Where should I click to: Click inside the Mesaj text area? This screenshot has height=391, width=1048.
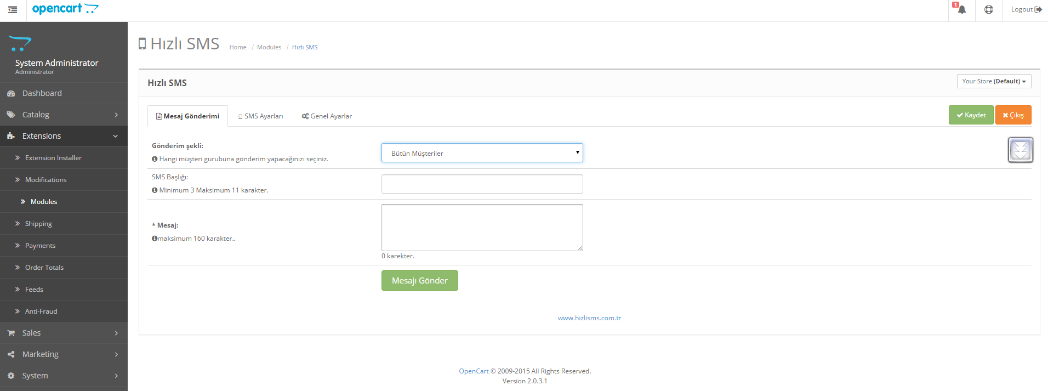pyautogui.click(x=482, y=228)
